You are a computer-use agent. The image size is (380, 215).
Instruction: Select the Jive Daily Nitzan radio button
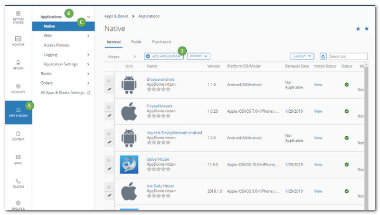click(109, 187)
